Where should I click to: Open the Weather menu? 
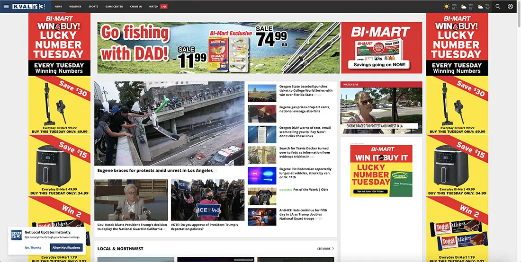(x=75, y=6)
